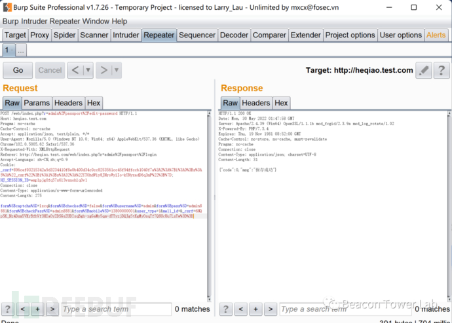Click the 'X-Powered-By: PHP/7.3.4' line
The height and width of the screenshot is (323, 452).
244,129
